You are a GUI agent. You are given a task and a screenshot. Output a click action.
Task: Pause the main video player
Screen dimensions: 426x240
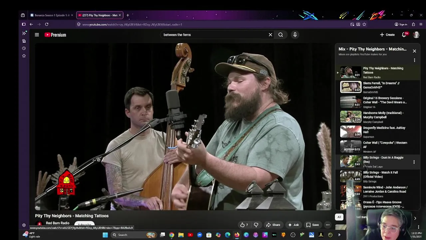pos(183,127)
